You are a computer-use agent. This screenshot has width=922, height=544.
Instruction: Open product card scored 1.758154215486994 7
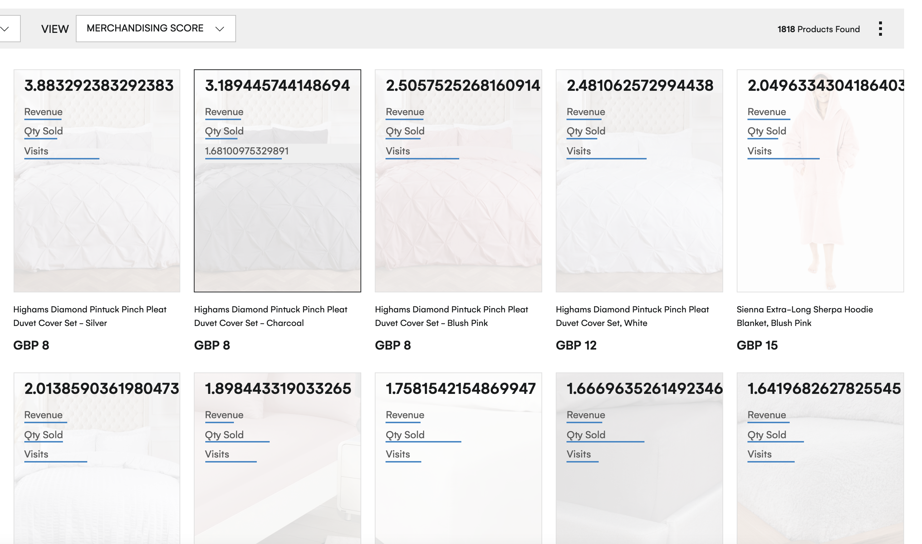[458, 458]
